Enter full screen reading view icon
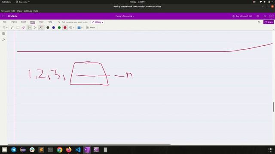 [259, 22]
